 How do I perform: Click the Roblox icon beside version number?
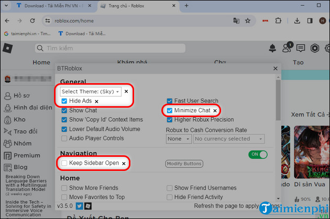pyautogui.click(x=88, y=206)
